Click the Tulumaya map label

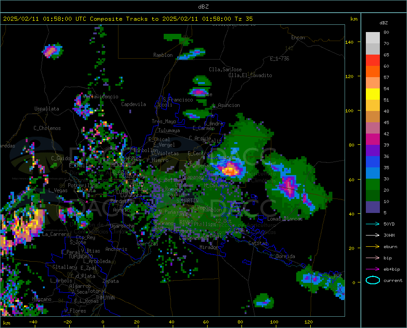point(169,130)
